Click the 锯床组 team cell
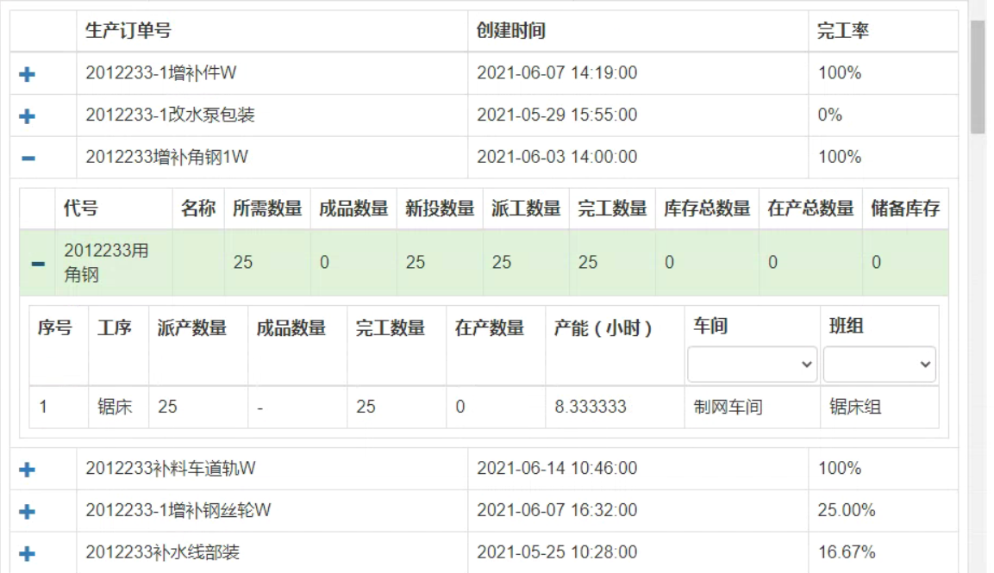994x573 pixels. click(x=855, y=407)
